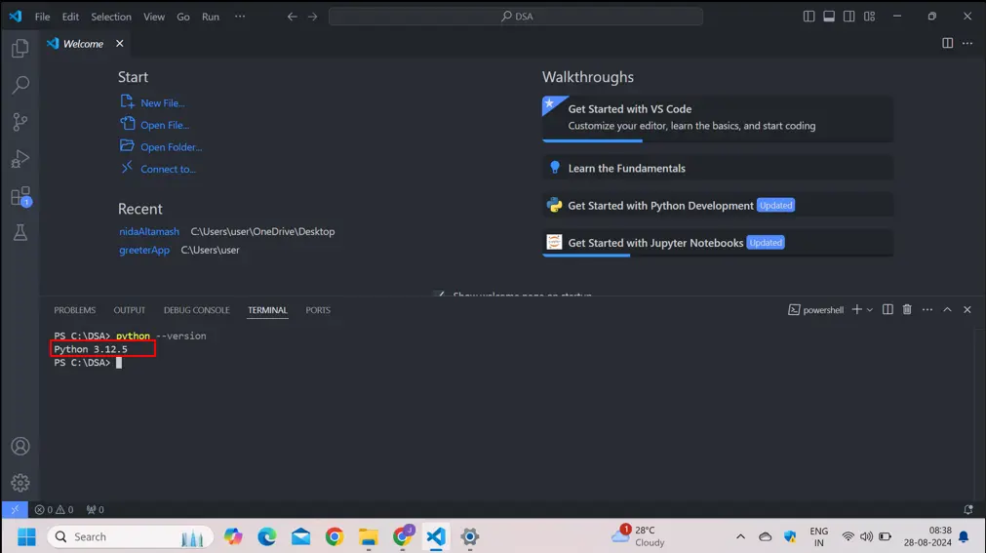
Task: Switch to the Problems panel tab
Action: click(75, 310)
